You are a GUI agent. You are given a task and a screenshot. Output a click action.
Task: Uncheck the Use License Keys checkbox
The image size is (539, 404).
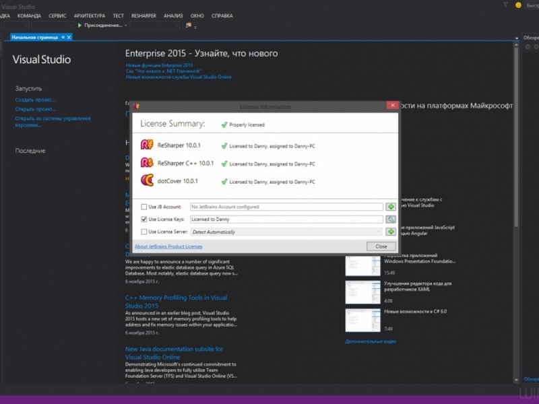144,220
